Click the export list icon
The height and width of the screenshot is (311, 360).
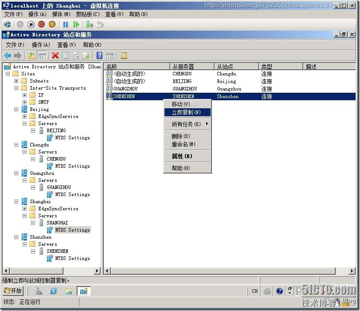coord(86,55)
